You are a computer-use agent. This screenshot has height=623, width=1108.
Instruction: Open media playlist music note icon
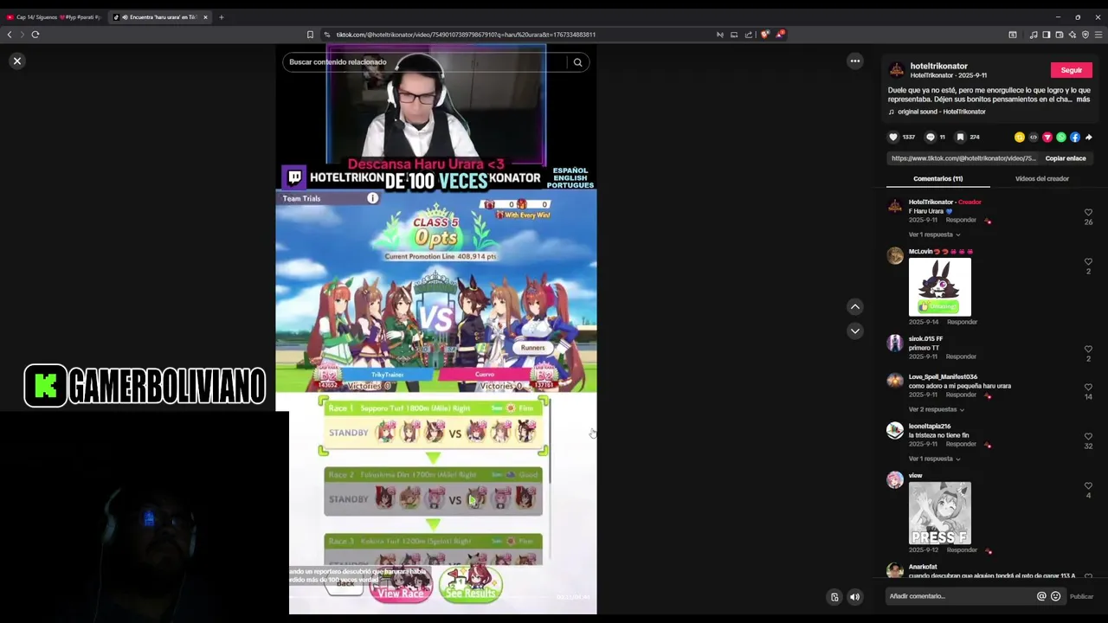pos(1033,35)
